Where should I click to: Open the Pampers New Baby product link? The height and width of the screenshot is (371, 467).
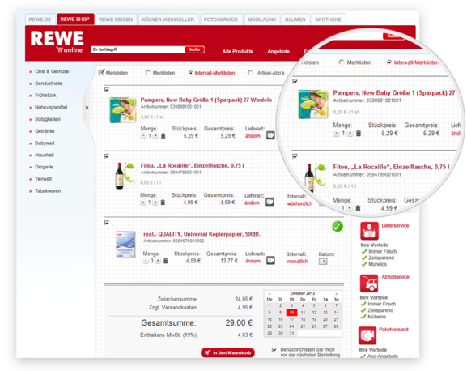pos(206,100)
